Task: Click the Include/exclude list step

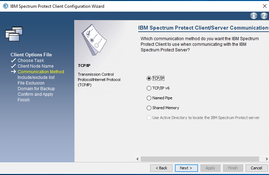Action: click(36, 77)
